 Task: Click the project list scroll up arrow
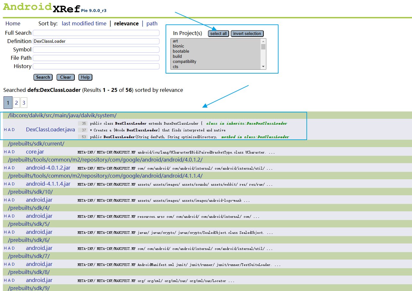(x=263, y=41)
